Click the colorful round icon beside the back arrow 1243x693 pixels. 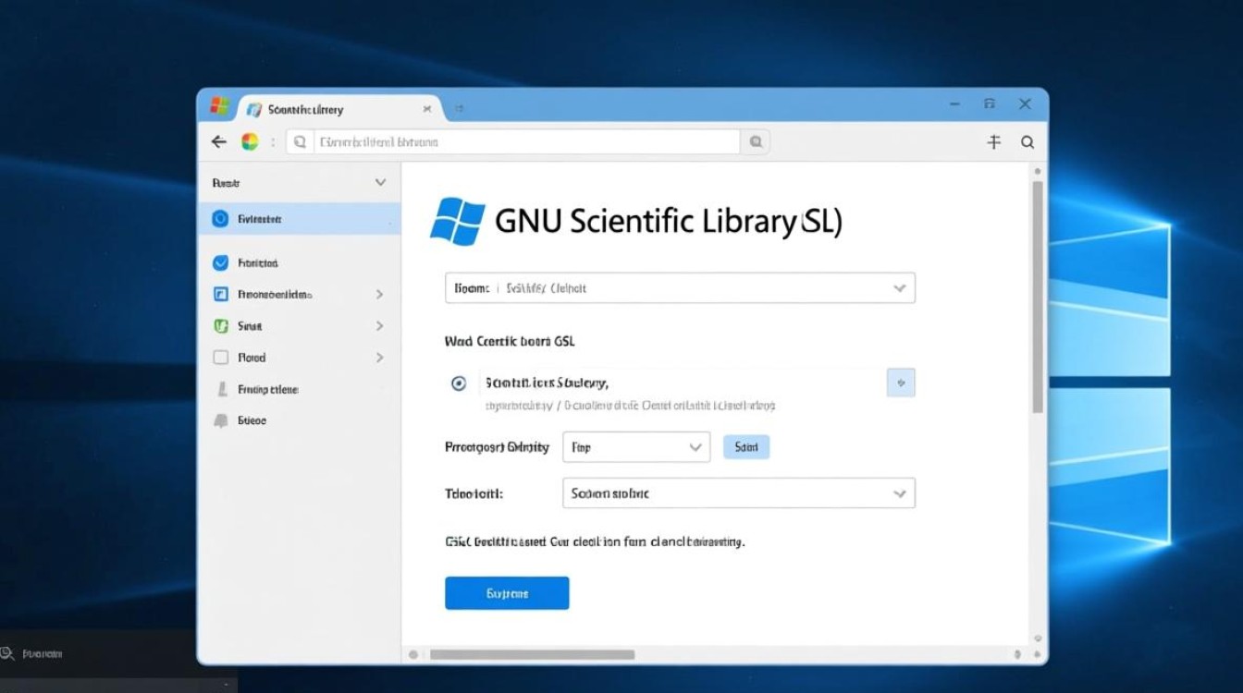(249, 142)
